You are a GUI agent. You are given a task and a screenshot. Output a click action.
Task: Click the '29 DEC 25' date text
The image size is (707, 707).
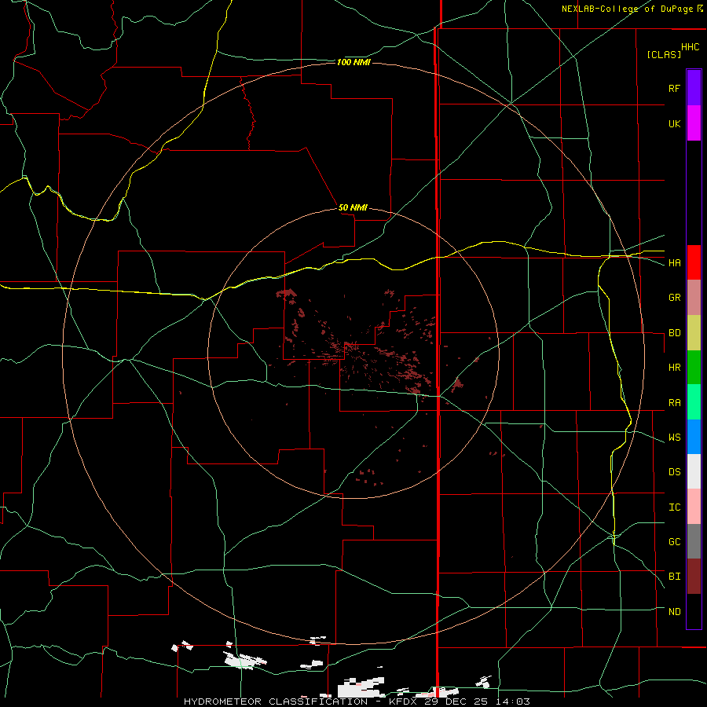456,702
